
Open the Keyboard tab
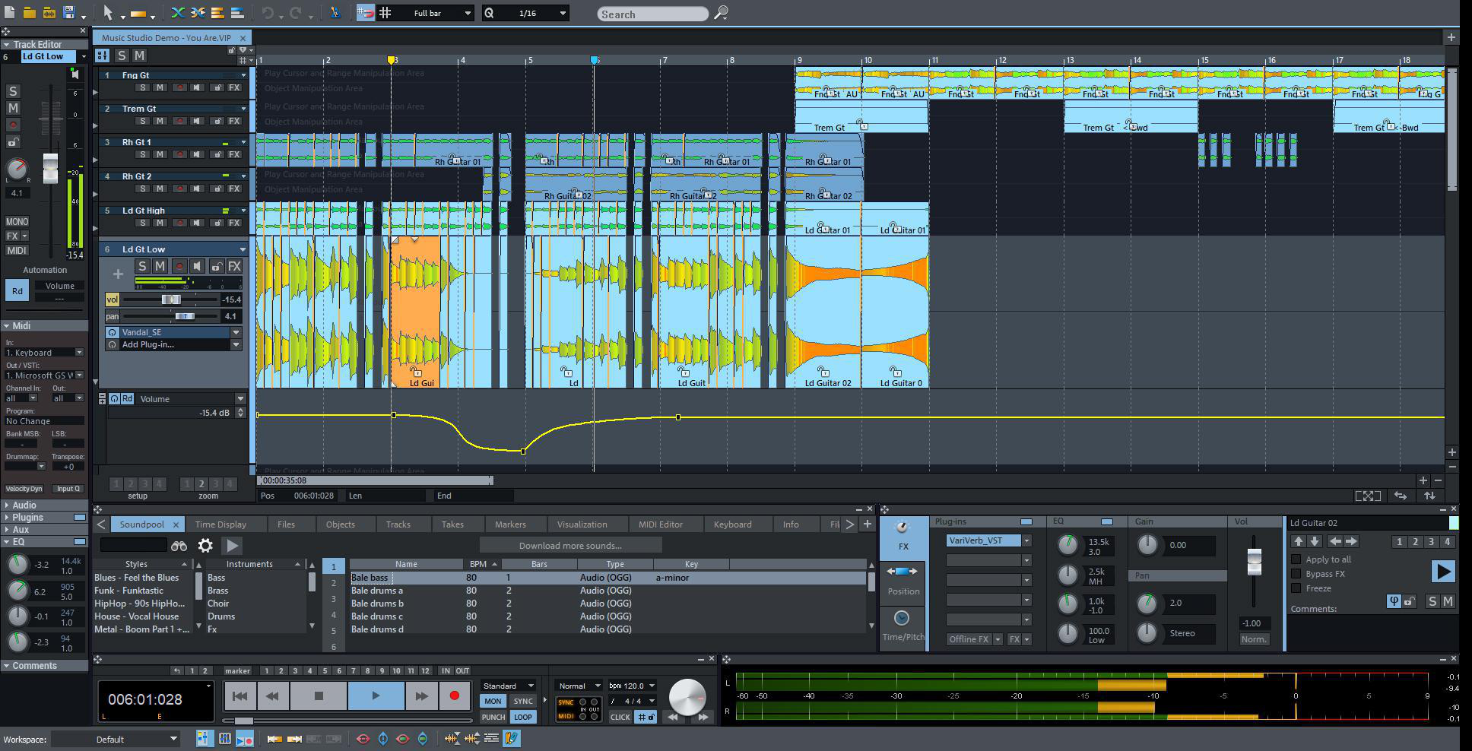732,524
